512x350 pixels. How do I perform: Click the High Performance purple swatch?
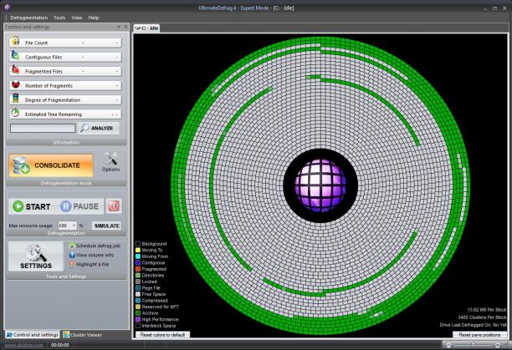[138, 319]
